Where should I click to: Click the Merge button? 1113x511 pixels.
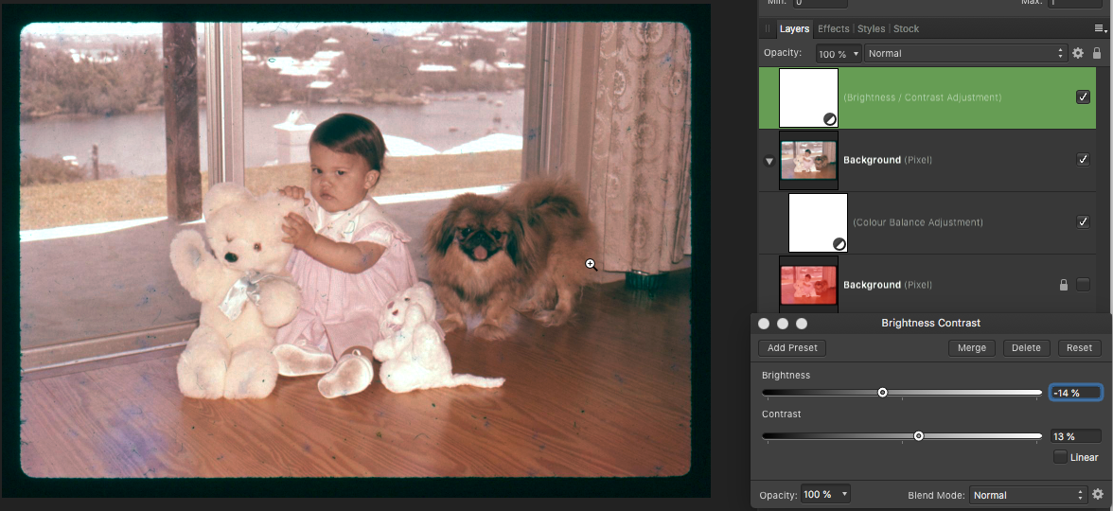pos(972,348)
